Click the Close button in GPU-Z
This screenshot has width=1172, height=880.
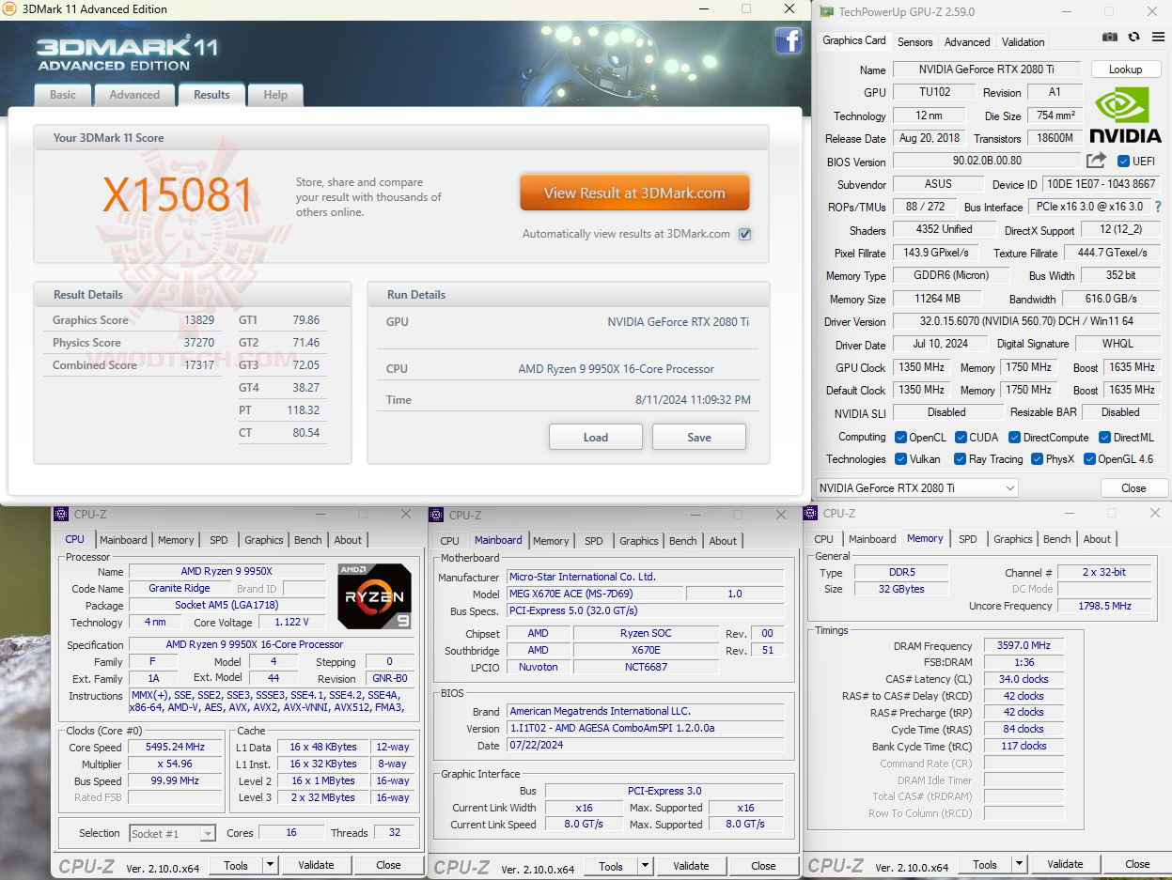[1133, 487]
